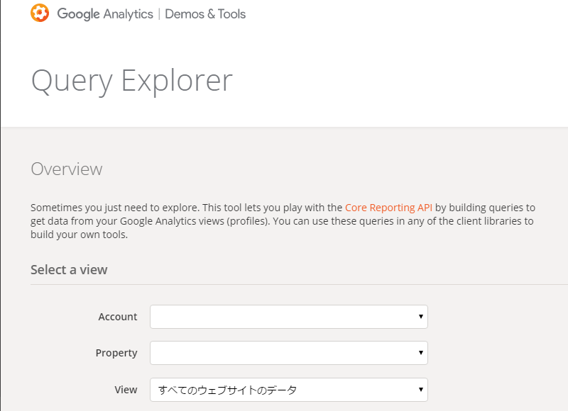
Task: Open the Account dropdown field
Action: pos(284,317)
